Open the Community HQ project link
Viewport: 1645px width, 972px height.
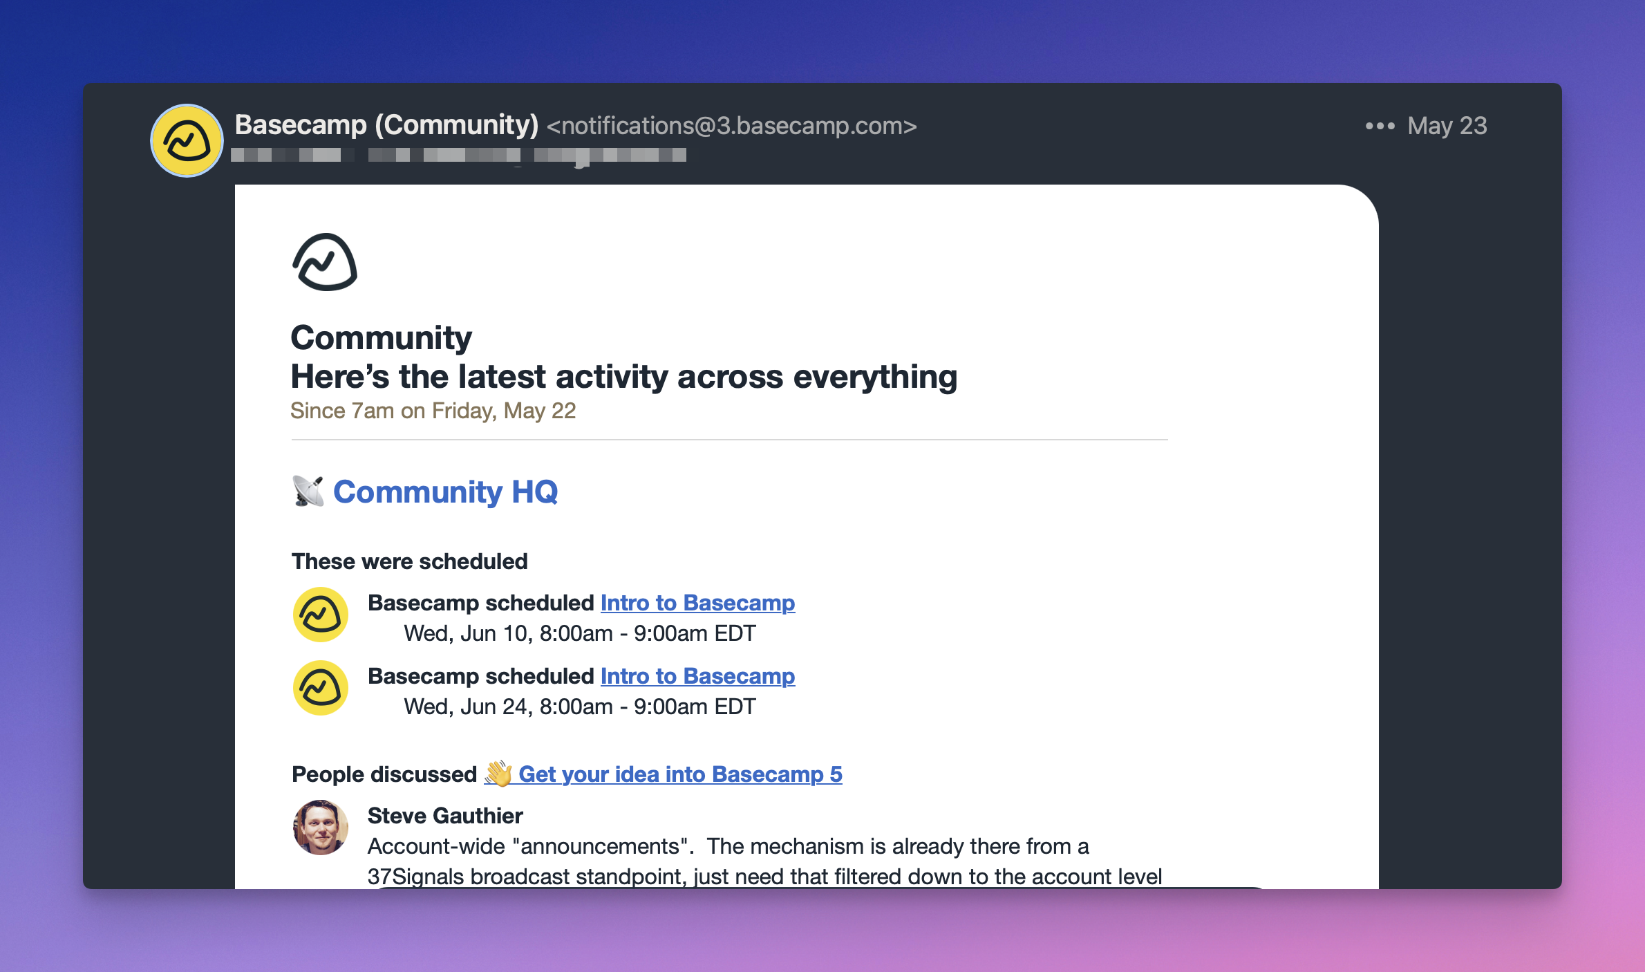coord(445,492)
